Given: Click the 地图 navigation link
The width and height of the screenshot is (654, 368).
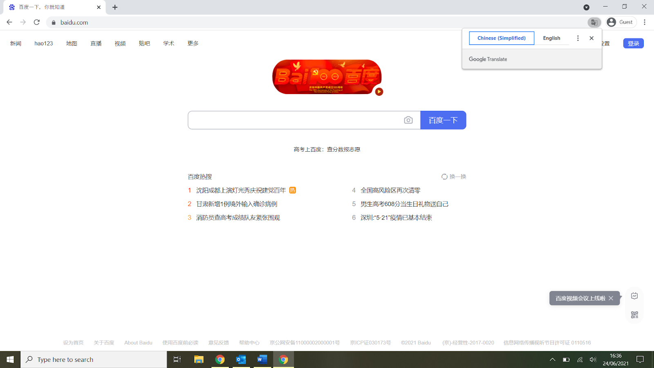Looking at the screenshot, I should tap(72, 43).
